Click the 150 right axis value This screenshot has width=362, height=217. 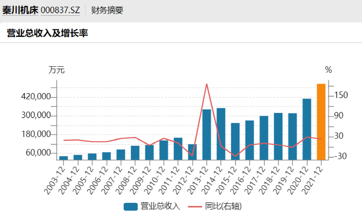(341, 95)
